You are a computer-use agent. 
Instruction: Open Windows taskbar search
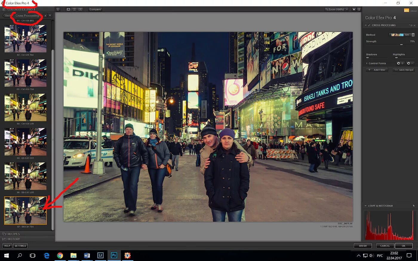pyautogui.click(x=20, y=255)
